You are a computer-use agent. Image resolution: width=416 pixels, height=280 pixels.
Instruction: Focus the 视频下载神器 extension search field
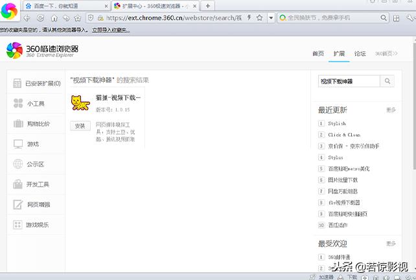point(349,81)
